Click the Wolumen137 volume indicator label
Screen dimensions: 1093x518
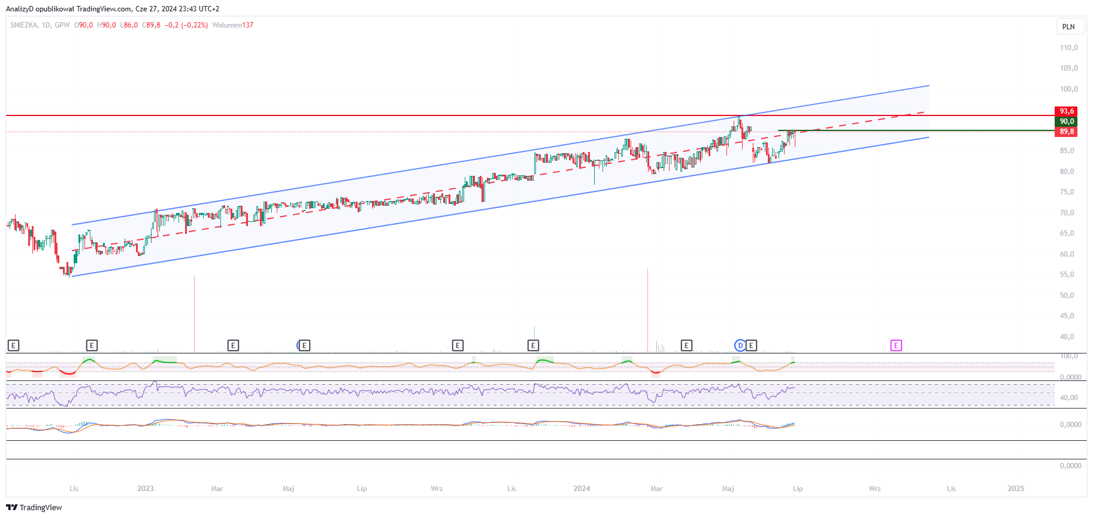pos(232,25)
